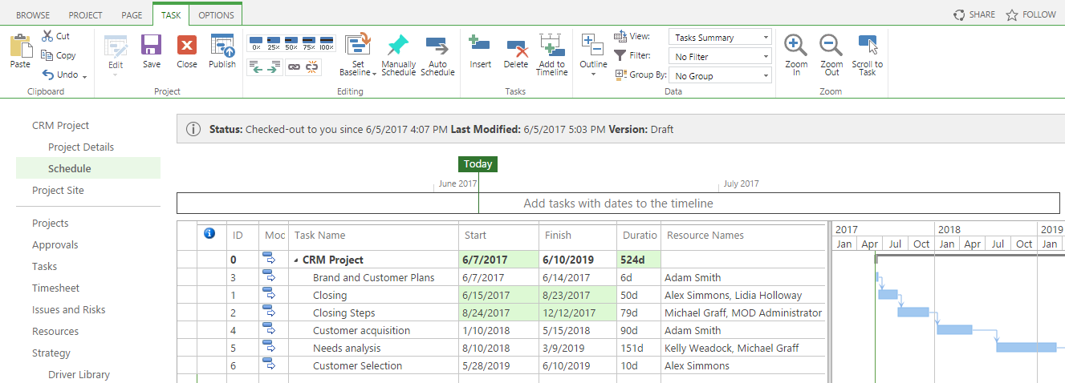The height and width of the screenshot is (383, 1065).
Task: Go to Timesheet in the sidebar
Action: coord(55,288)
